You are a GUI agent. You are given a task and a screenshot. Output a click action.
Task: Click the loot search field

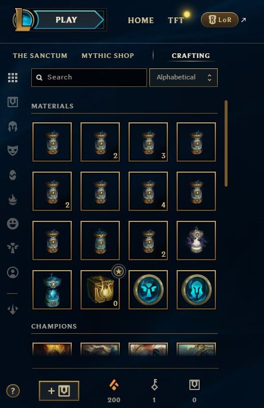pos(89,78)
